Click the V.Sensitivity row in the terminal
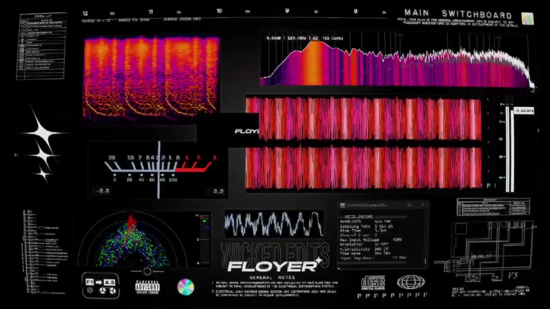This screenshot has width=550, height=309. coord(364,249)
